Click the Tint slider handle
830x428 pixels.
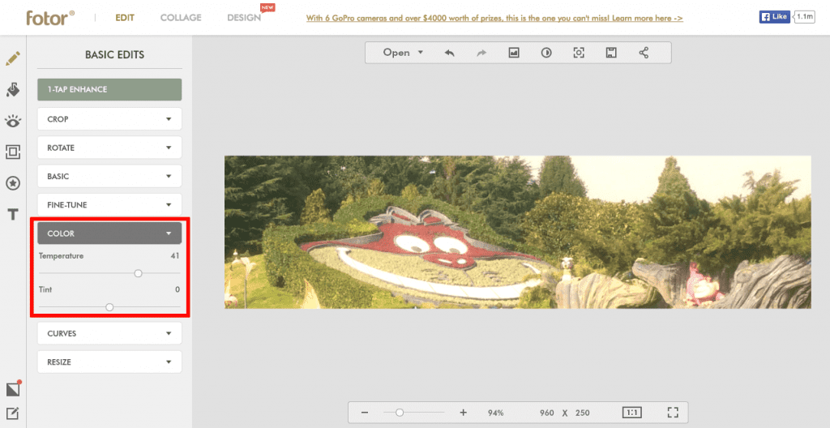pyautogui.click(x=109, y=307)
